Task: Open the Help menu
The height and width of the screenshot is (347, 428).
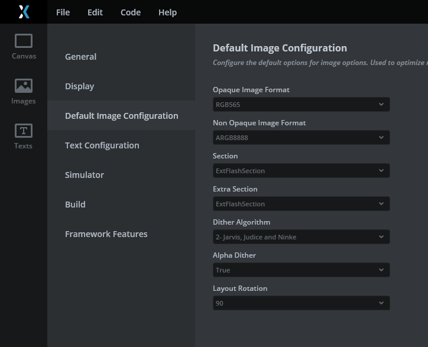Action: click(167, 12)
